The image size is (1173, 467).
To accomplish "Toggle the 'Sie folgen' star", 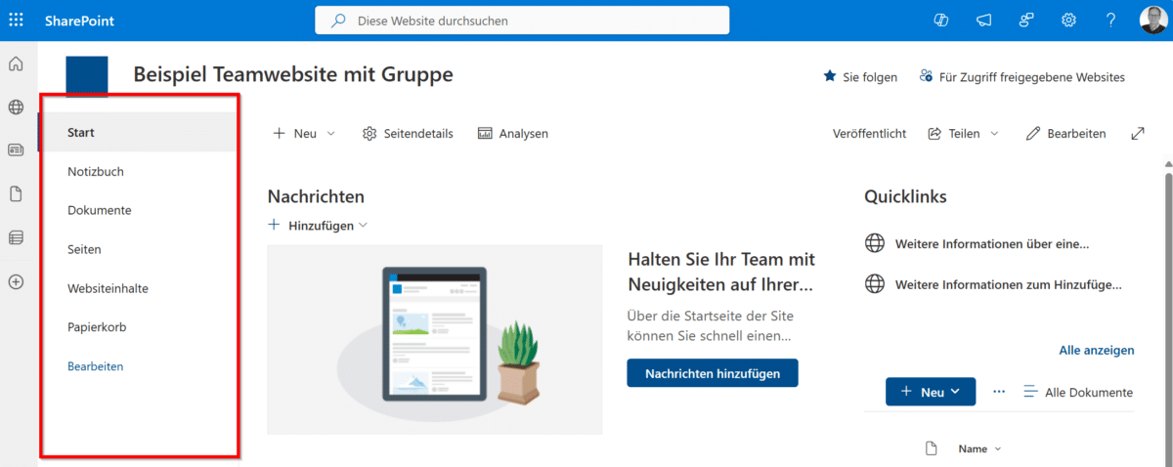I will click(830, 76).
